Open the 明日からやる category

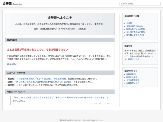(132, 77)
